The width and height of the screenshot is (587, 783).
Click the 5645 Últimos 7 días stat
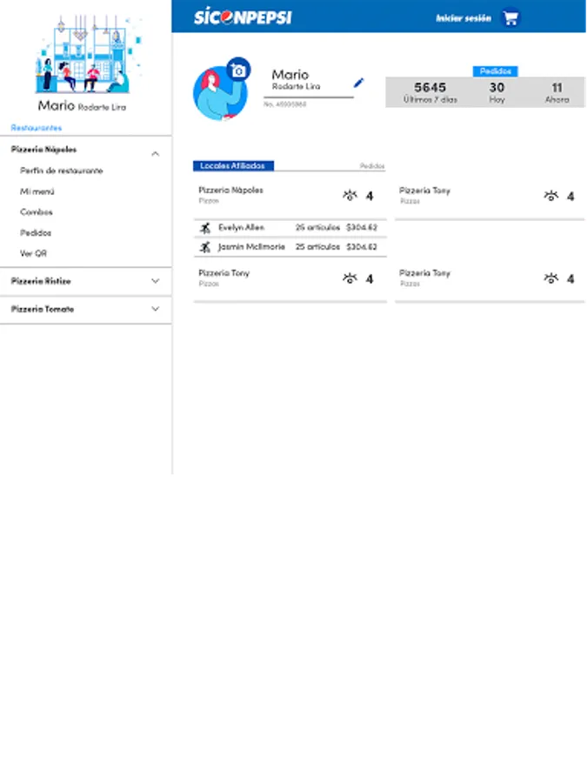[430, 92]
